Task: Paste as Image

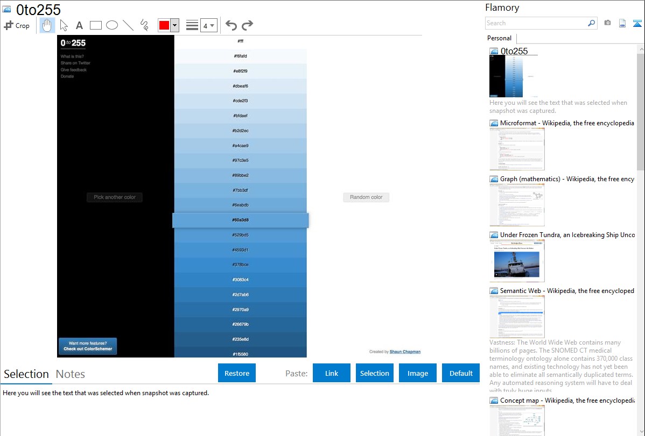Action: point(417,373)
